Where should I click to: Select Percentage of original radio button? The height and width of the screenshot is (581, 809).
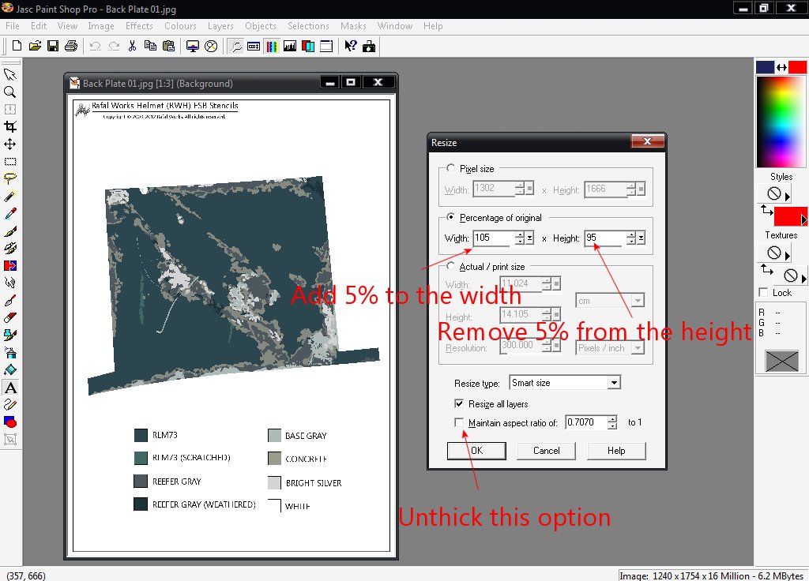451,217
